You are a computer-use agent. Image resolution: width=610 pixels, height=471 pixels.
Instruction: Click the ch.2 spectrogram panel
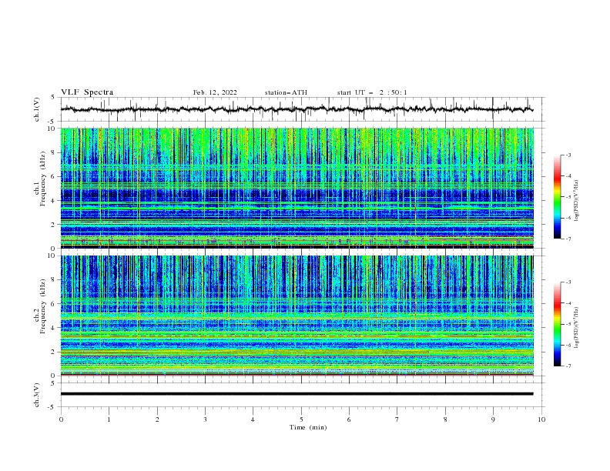point(297,316)
